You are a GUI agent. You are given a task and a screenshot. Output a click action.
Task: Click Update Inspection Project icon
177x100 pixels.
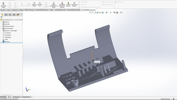(46, 3)
